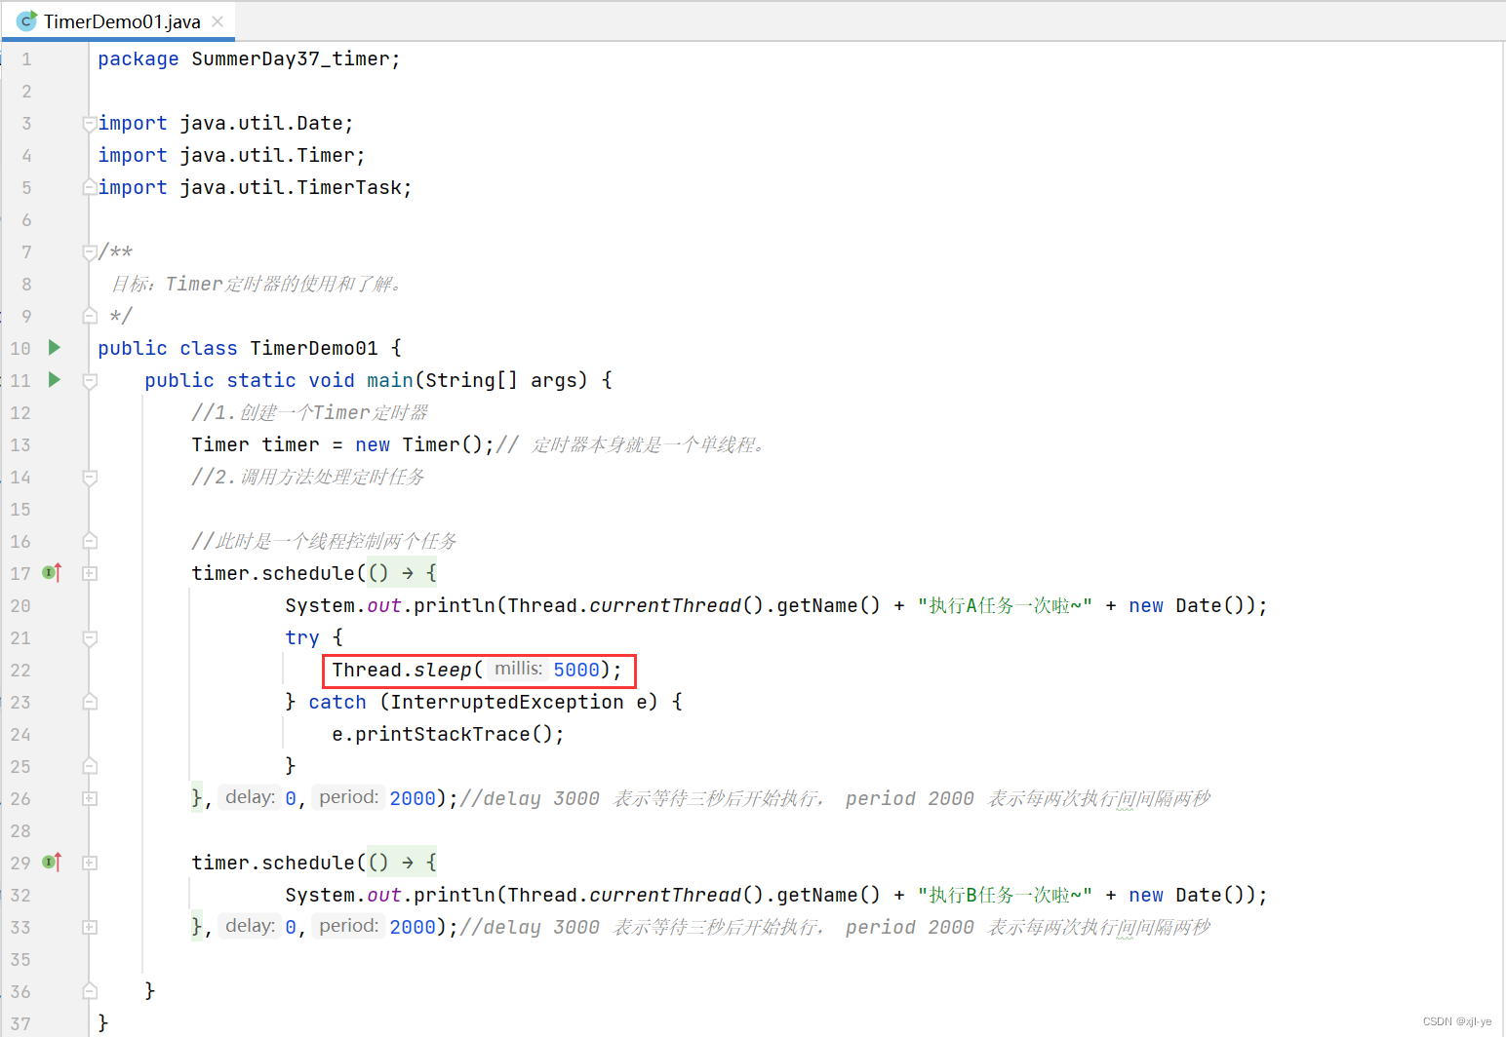Select the TimerDemo01.java editor tab

point(120,21)
